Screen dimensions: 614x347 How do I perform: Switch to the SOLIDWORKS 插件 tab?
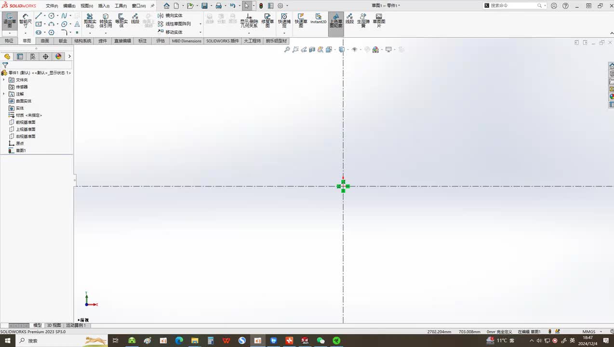pyautogui.click(x=223, y=41)
